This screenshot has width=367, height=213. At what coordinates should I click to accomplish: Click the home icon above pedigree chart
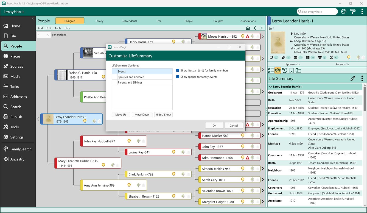248,28
